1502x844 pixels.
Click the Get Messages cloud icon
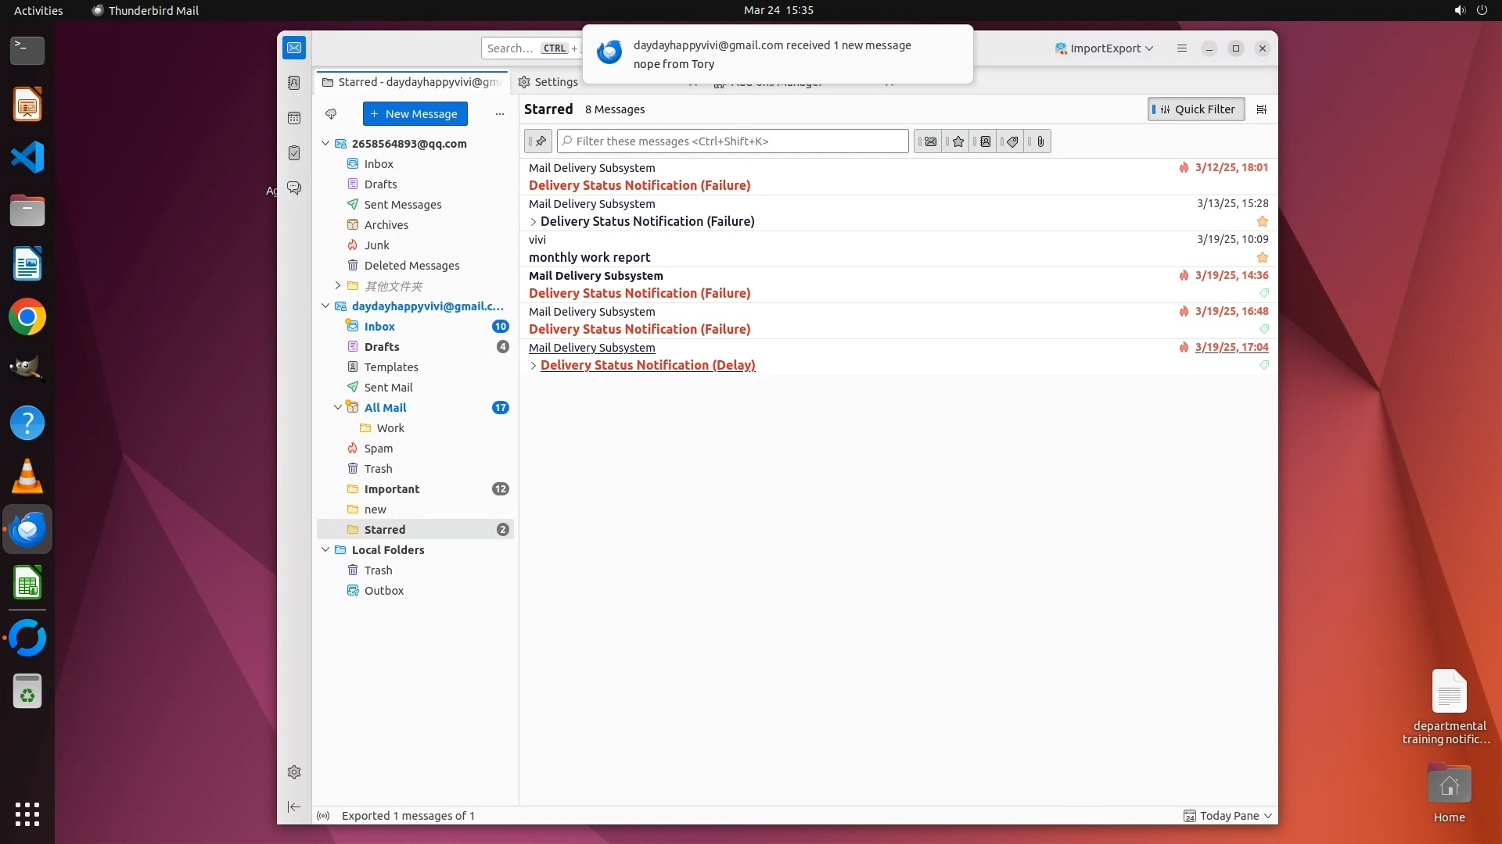coord(331,114)
